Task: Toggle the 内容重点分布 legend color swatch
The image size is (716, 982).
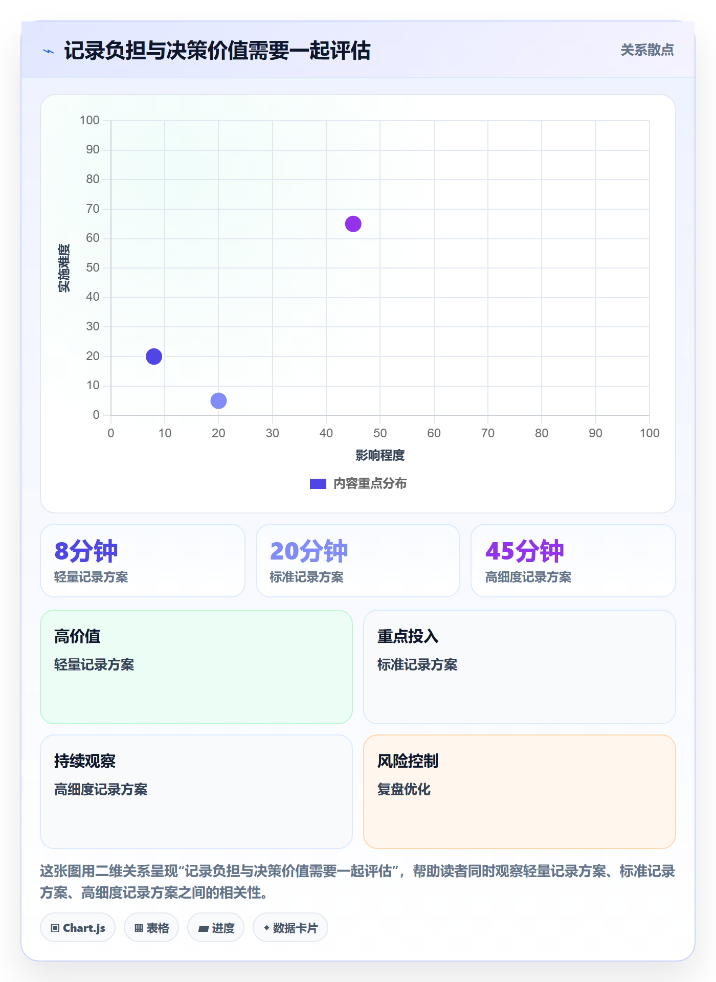Action: point(318,484)
